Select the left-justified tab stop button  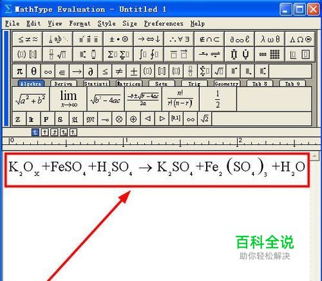click(x=35, y=132)
